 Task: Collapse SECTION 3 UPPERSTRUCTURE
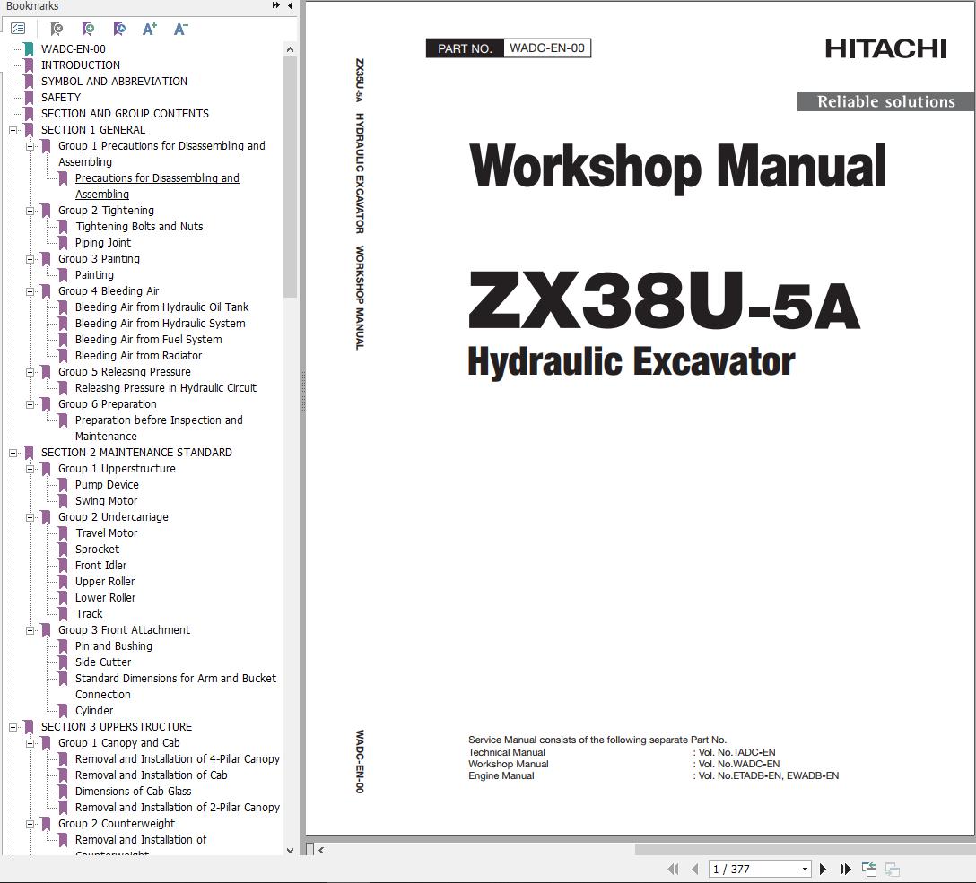[13, 727]
